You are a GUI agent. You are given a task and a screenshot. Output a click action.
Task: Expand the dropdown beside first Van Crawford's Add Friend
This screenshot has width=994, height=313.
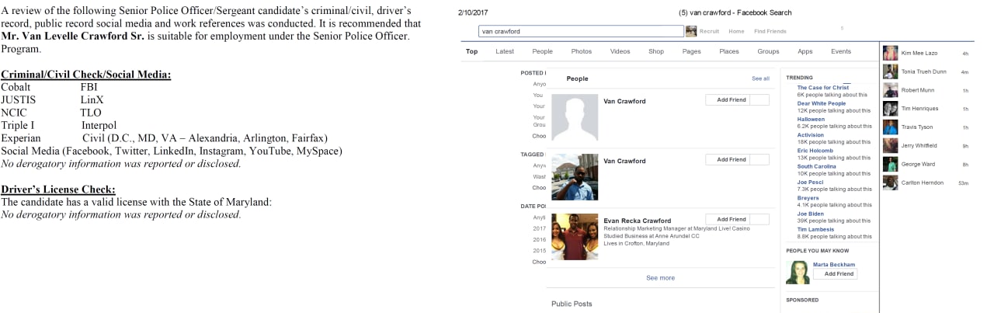(760, 100)
